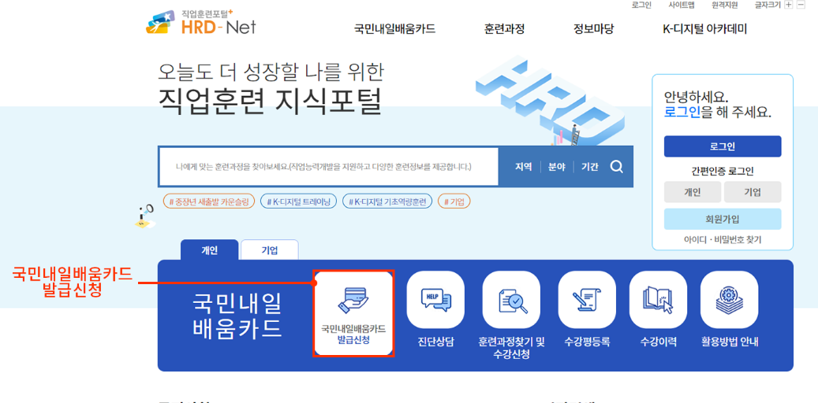Click the 활용방법 안내 label
This screenshot has height=403, width=818.
[x=730, y=342]
